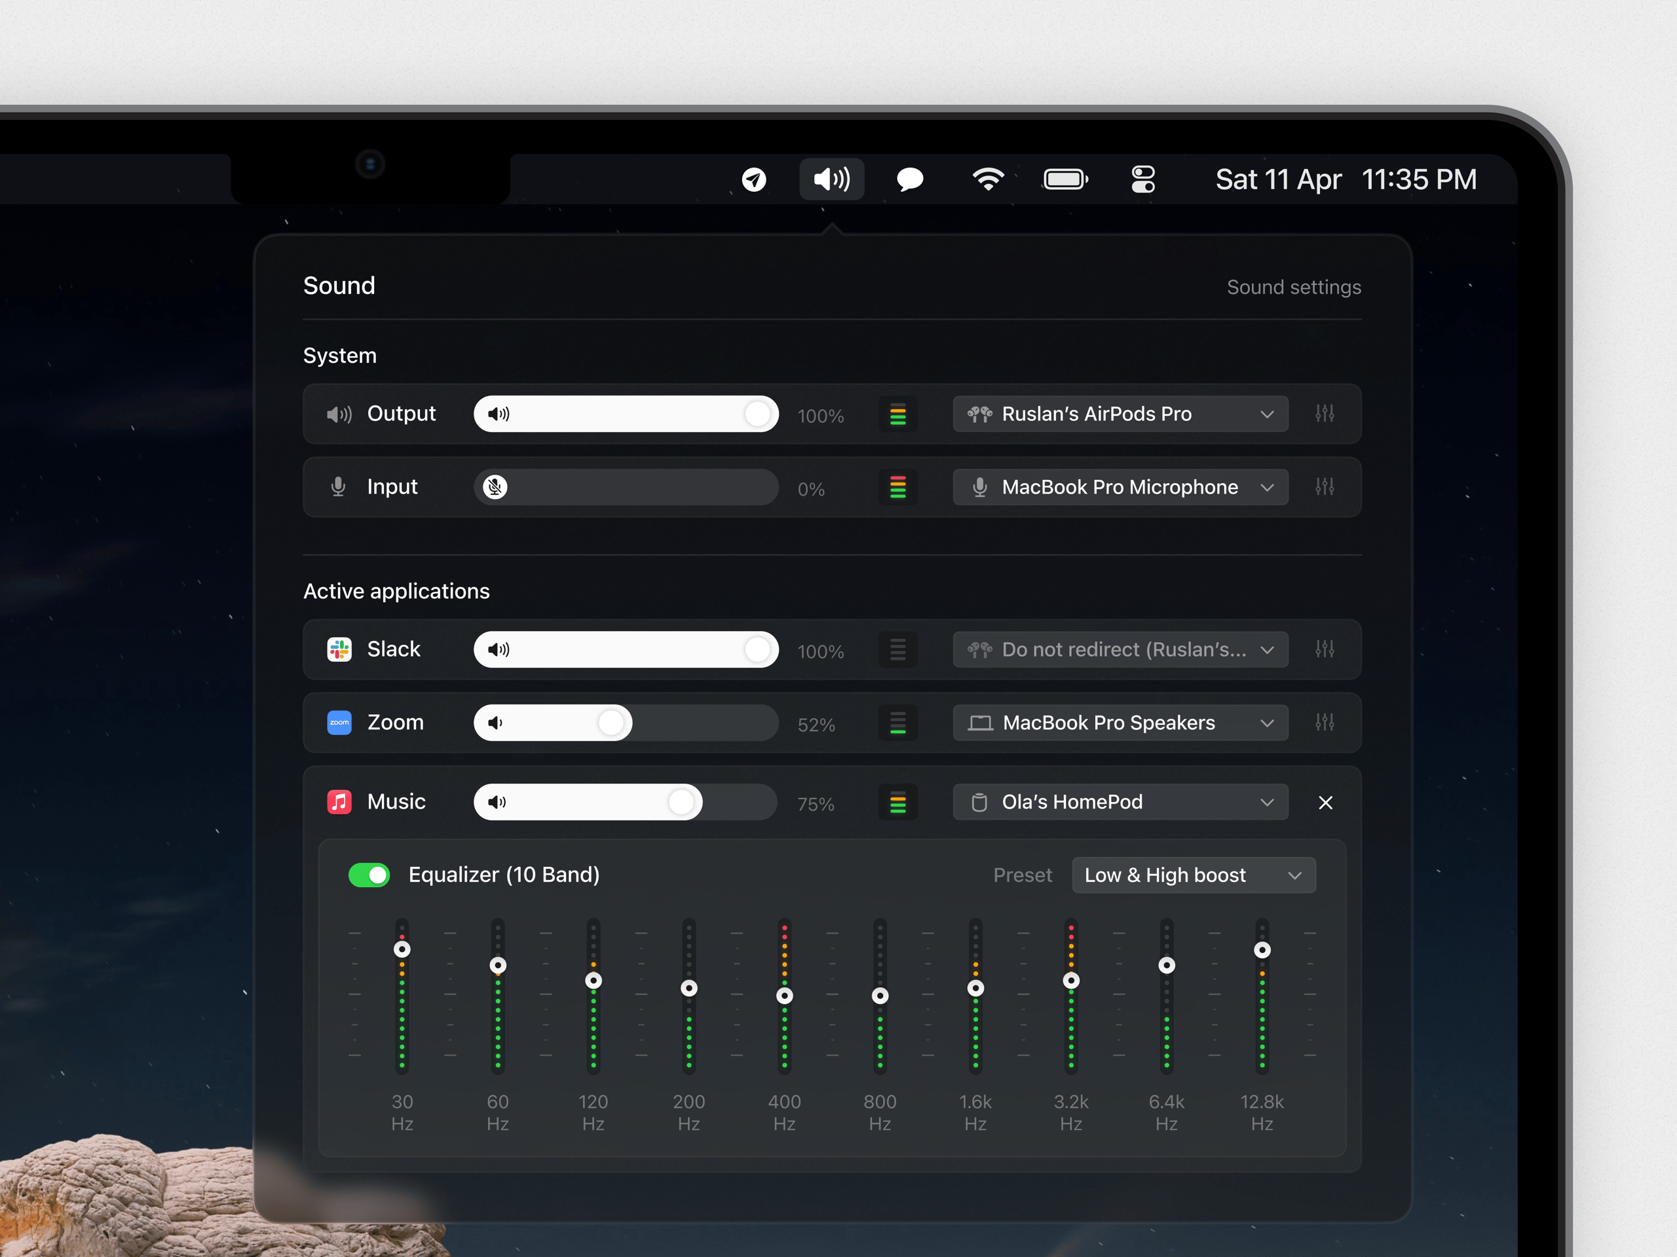The width and height of the screenshot is (1677, 1257).
Task: Open Slack's Do not redirect dropdown
Action: click(x=1121, y=649)
